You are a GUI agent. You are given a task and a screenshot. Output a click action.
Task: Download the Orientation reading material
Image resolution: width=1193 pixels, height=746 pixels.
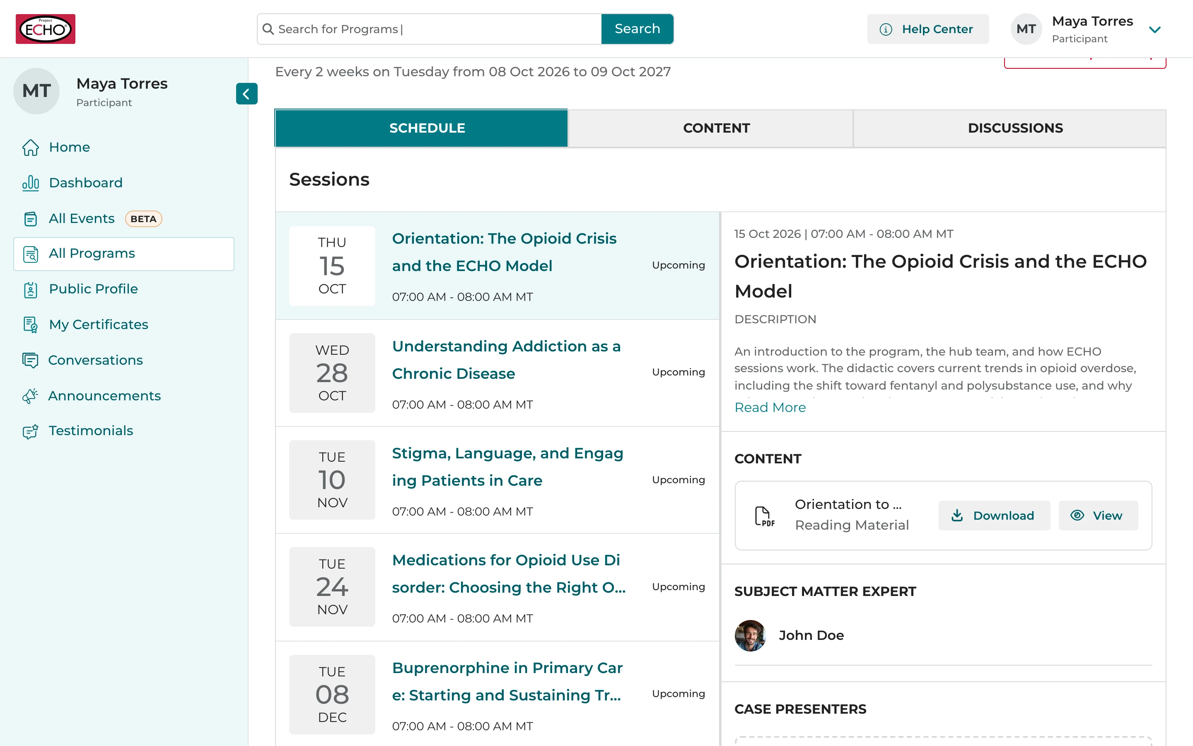(x=994, y=516)
